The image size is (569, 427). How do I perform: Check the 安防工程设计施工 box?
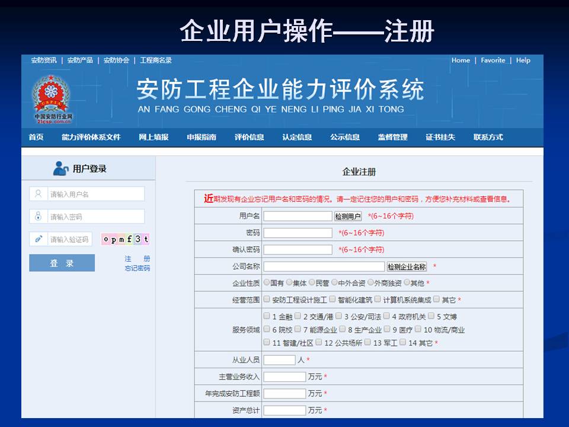coord(267,299)
